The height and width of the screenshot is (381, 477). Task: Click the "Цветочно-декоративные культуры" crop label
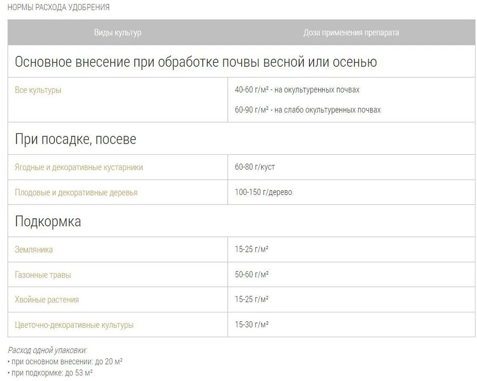(74, 325)
